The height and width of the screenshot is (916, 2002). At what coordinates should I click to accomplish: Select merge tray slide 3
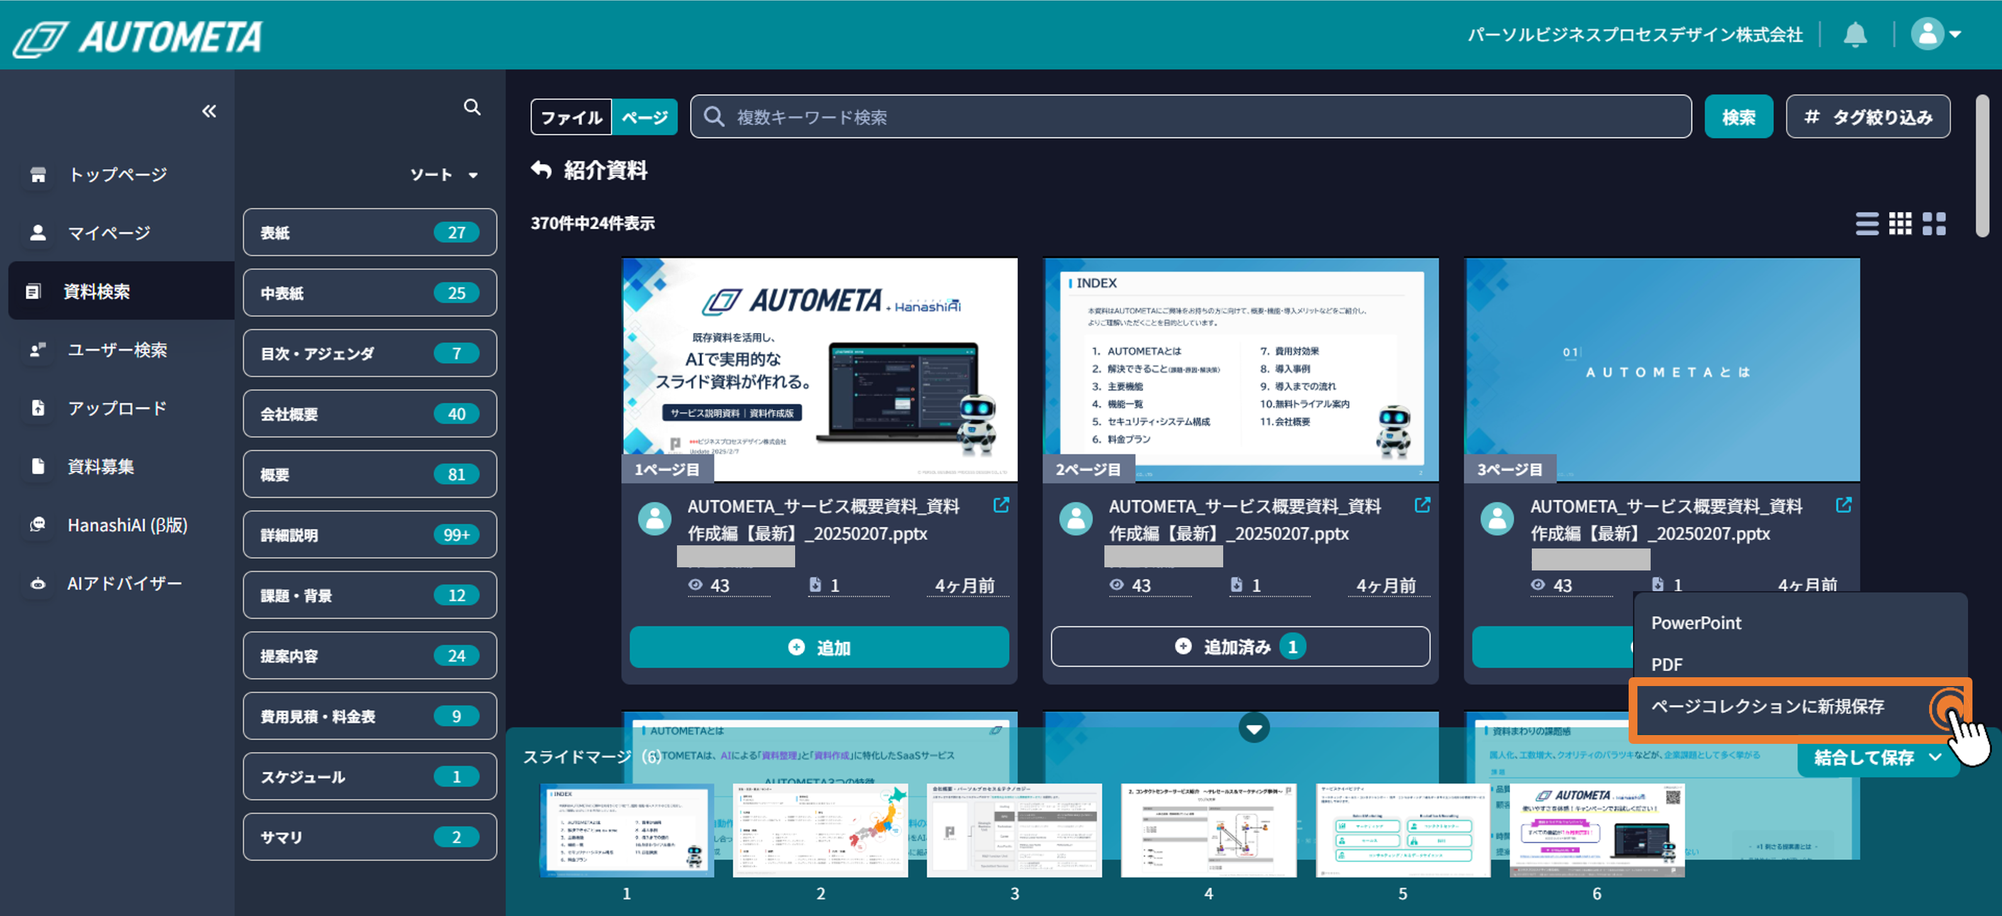1015,831
